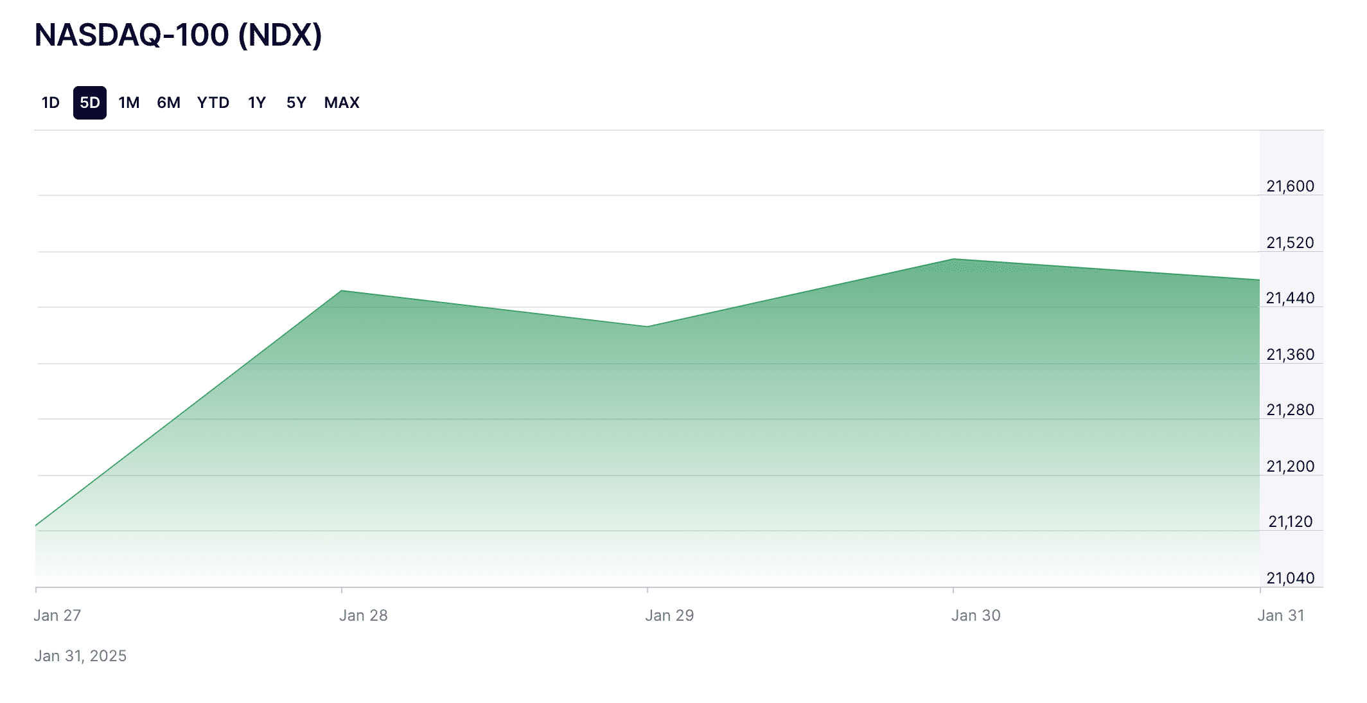Select the 1D time range
The height and width of the screenshot is (703, 1367).
coord(50,103)
